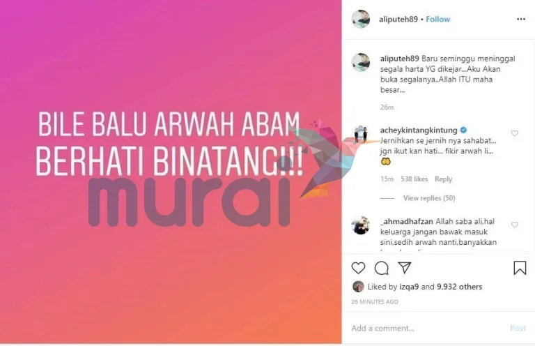535x346 pixels.
Task: Open izqa9's profile from likes
Action: 409,287
